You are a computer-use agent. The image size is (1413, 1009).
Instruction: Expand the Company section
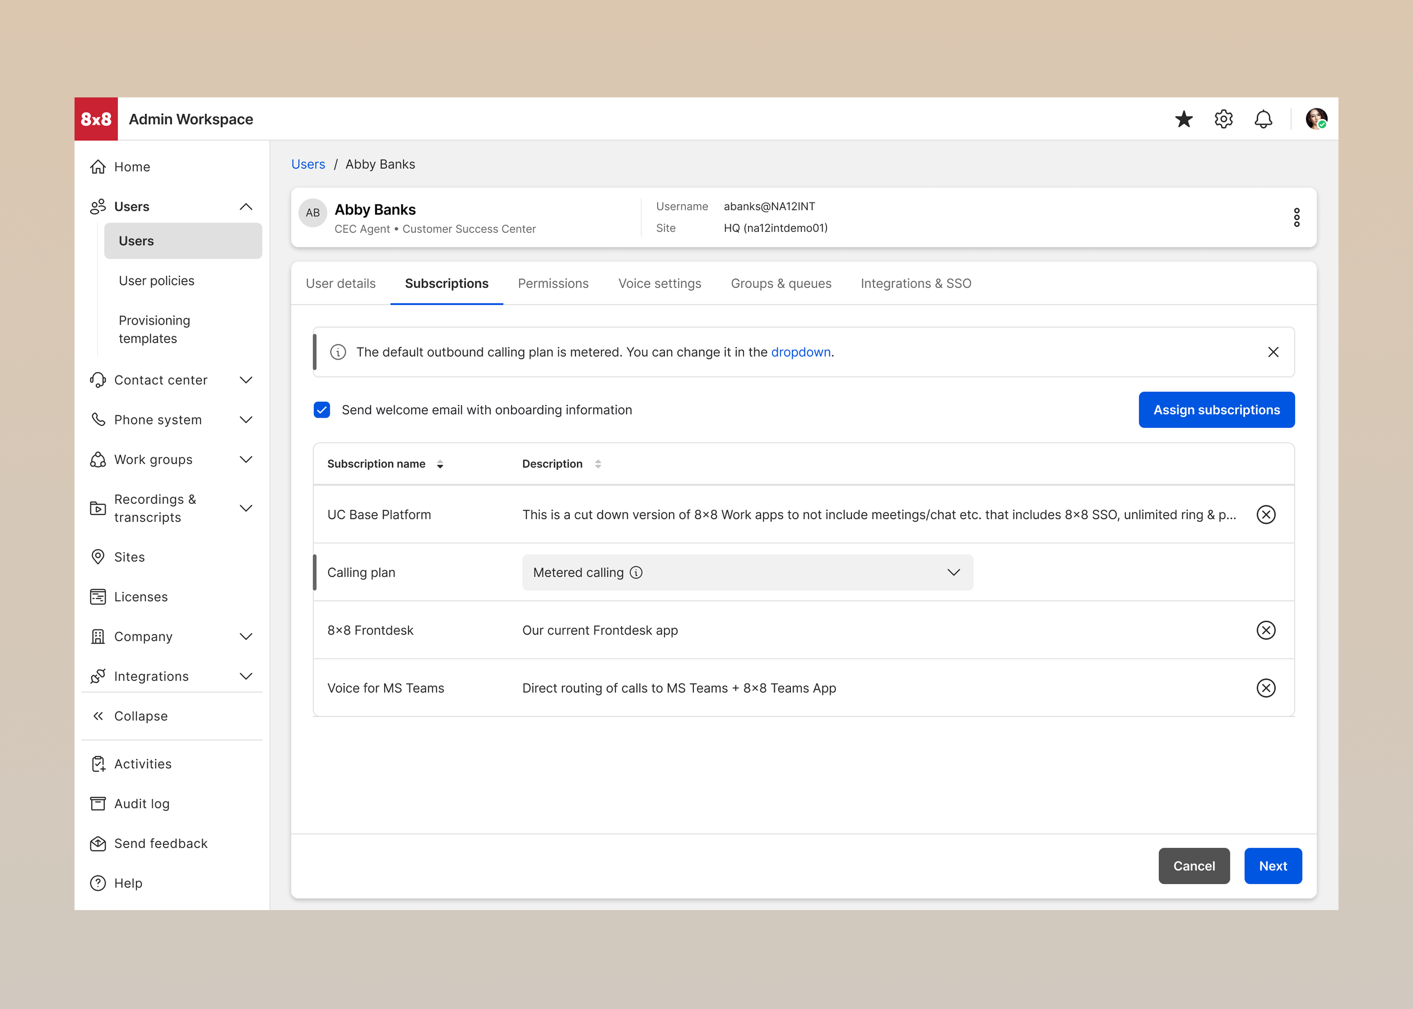pyautogui.click(x=246, y=636)
